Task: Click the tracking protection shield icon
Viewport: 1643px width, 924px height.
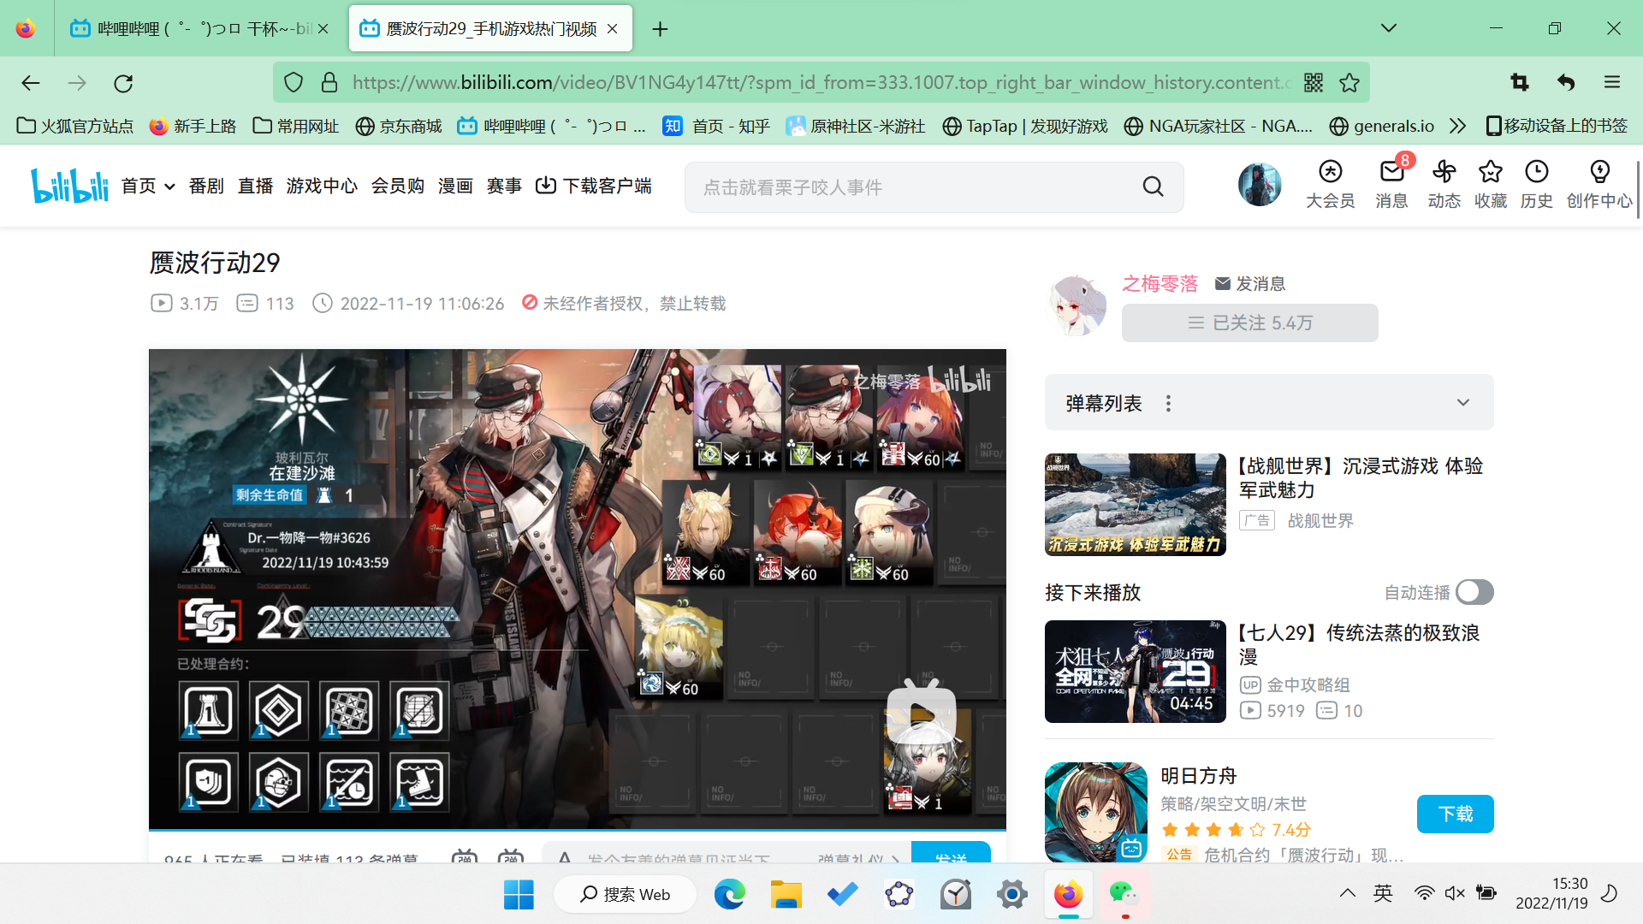Action: coord(294,82)
